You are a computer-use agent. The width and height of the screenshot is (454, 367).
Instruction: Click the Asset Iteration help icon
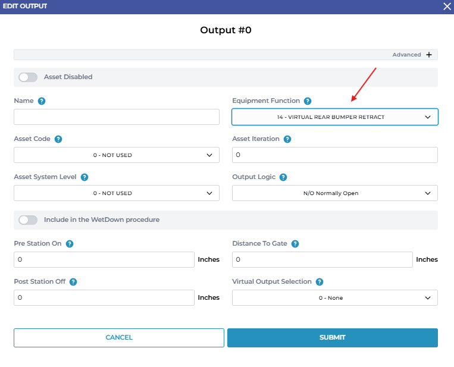click(x=287, y=139)
